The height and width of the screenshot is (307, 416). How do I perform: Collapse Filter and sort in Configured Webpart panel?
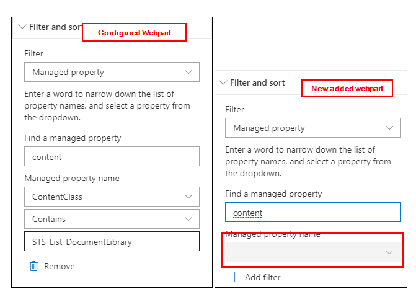point(22,27)
